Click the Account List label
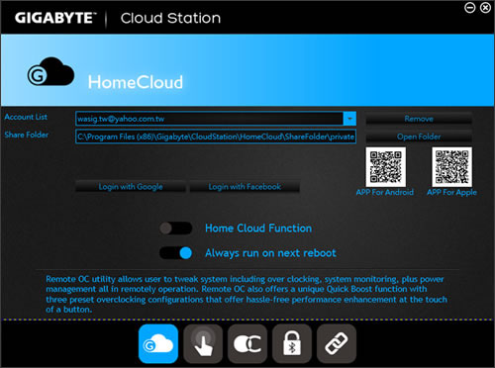 (x=26, y=117)
